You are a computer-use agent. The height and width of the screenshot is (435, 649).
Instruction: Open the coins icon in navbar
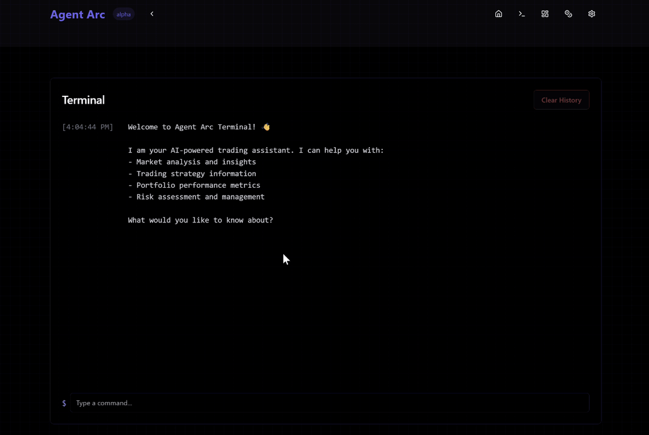568,14
